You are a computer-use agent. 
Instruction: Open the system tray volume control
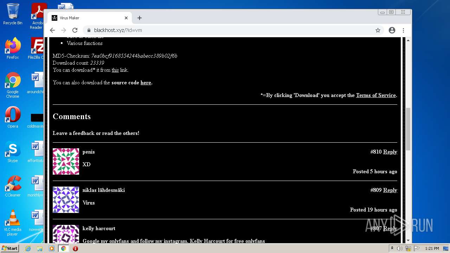pos(400,248)
